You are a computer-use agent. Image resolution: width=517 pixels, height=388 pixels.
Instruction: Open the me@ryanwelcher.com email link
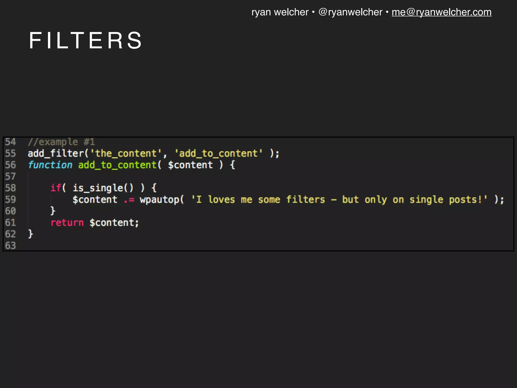tap(442, 12)
